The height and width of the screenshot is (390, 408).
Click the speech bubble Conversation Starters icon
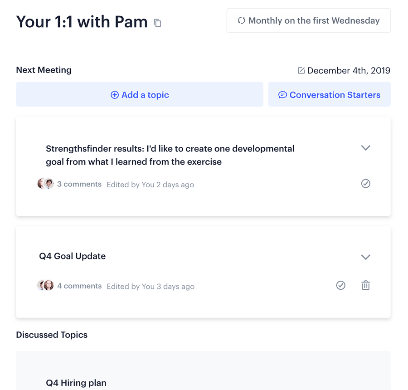(282, 95)
